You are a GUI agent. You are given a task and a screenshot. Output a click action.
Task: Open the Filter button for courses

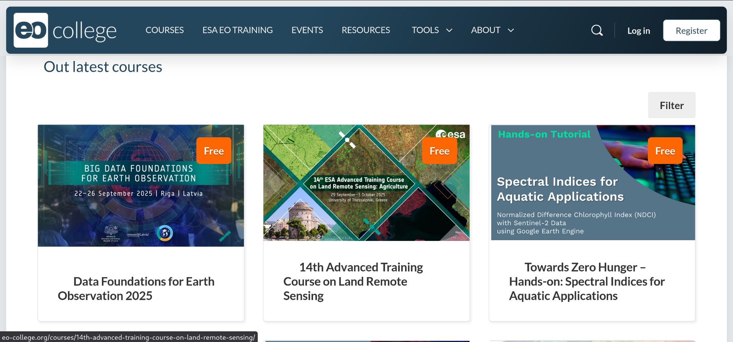tap(671, 105)
